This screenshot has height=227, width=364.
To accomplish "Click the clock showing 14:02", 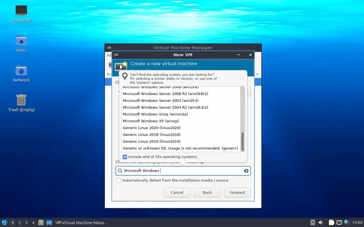I will coord(357,223).
